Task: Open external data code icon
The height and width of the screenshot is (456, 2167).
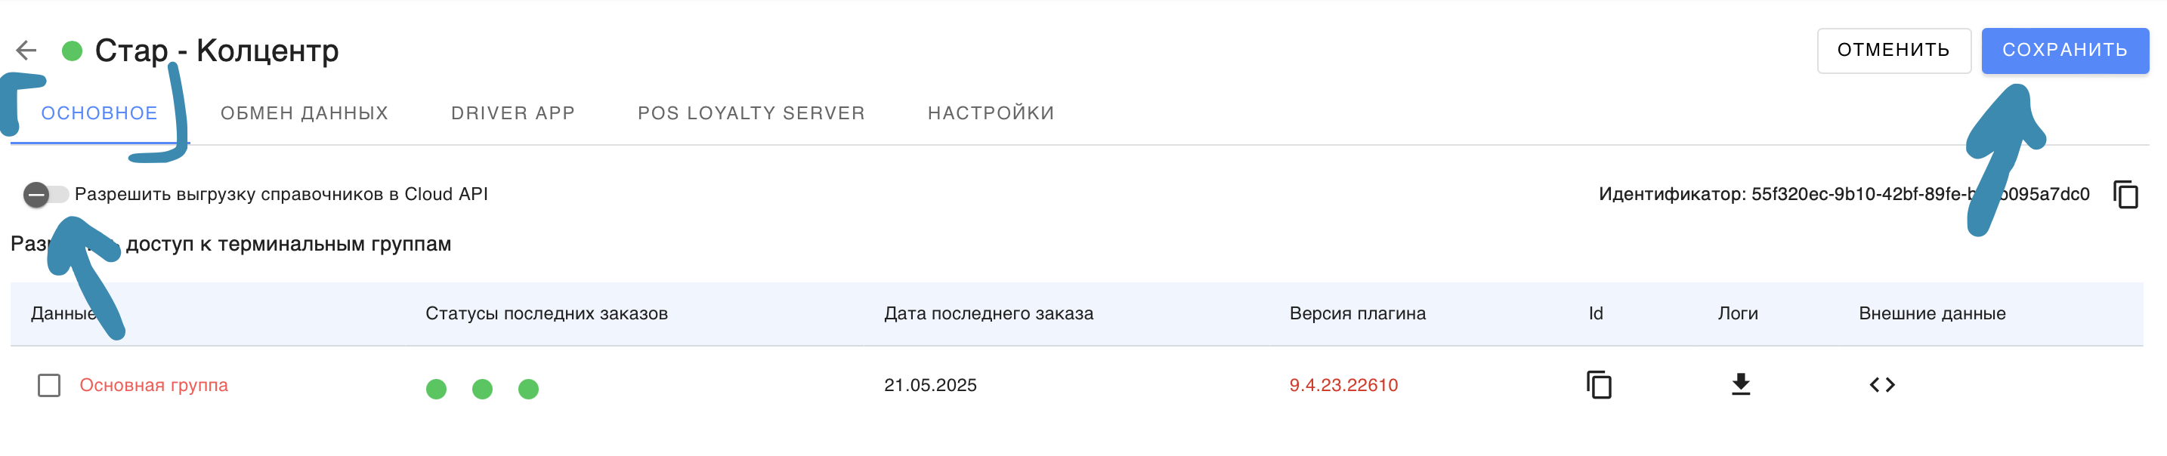Action: (1882, 384)
